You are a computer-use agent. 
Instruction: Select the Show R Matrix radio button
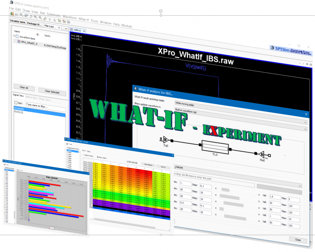84,155
